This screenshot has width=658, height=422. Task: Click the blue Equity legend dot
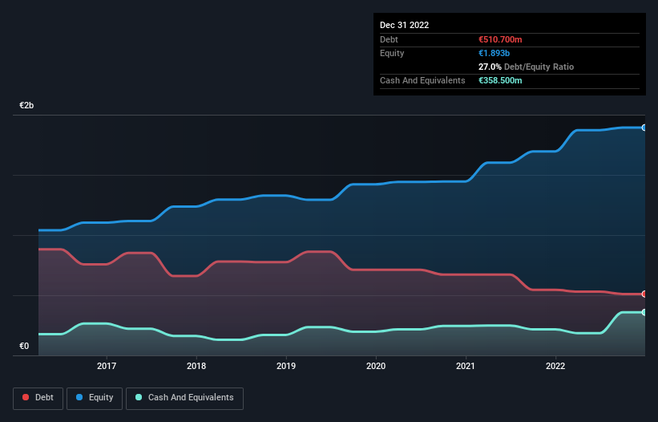coord(79,397)
